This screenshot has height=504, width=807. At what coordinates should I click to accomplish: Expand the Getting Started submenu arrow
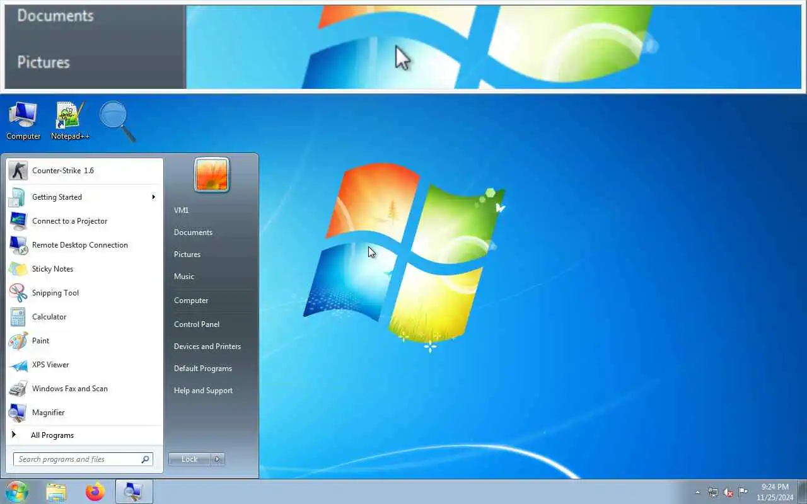[153, 197]
